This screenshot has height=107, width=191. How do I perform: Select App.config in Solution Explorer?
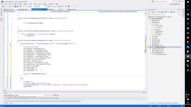(157, 42)
